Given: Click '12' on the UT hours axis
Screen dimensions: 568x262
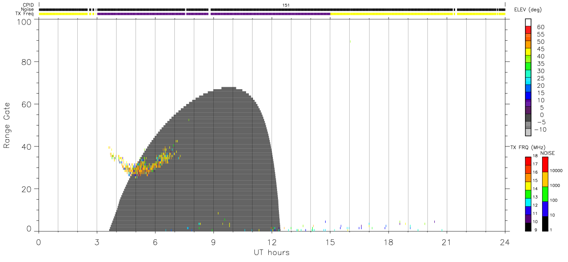Looking at the screenshot, I should 272,242.
